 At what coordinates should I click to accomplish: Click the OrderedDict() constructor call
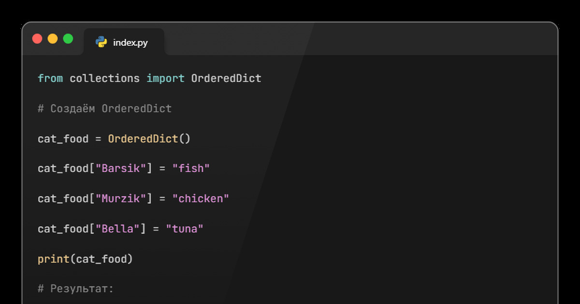pos(149,139)
